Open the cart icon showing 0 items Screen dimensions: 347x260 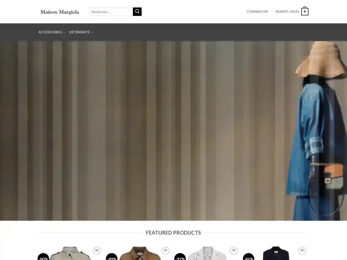click(x=305, y=12)
